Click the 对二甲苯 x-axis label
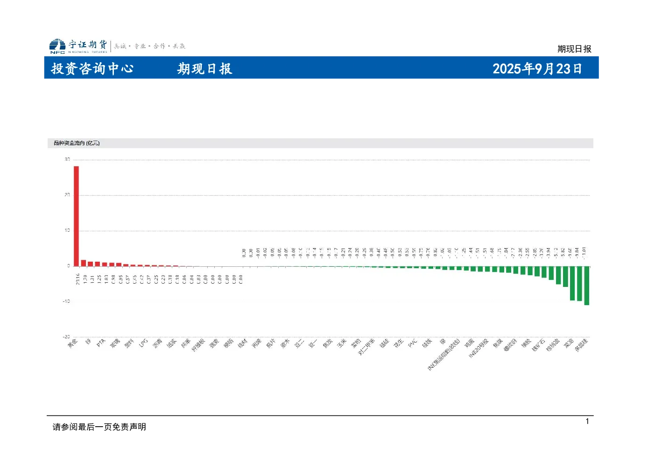Image resolution: width=655 pixels, height=464 pixels. (x=366, y=347)
